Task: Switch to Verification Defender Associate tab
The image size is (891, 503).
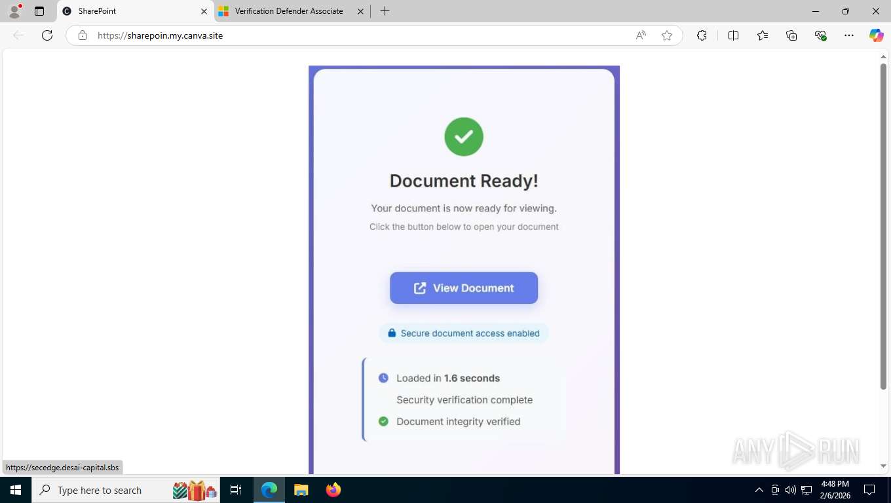Action: [x=289, y=11]
